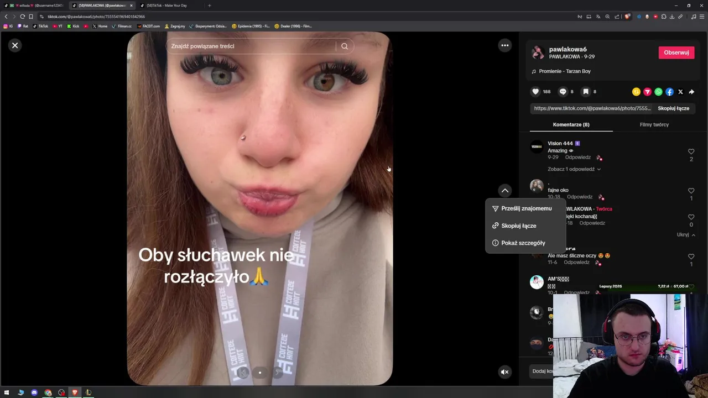Open Vision 444 commenter avatar
Image resolution: width=708 pixels, height=398 pixels.
coord(537,146)
